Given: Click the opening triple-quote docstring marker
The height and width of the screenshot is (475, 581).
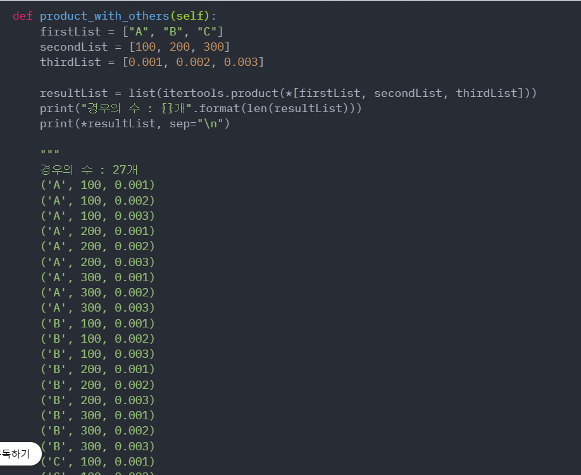Looking at the screenshot, I should [49, 153].
